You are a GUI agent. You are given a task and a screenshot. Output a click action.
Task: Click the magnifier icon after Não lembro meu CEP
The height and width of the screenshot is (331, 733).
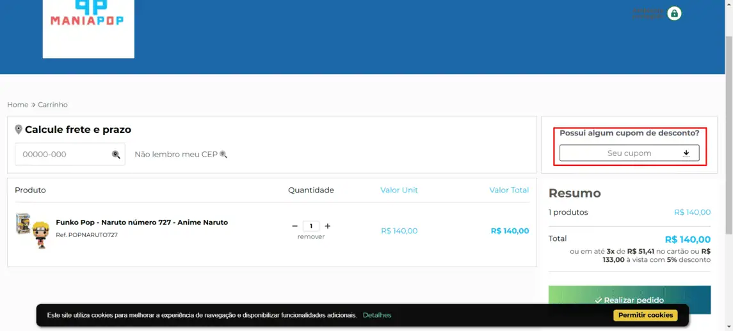click(x=223, y=154)
